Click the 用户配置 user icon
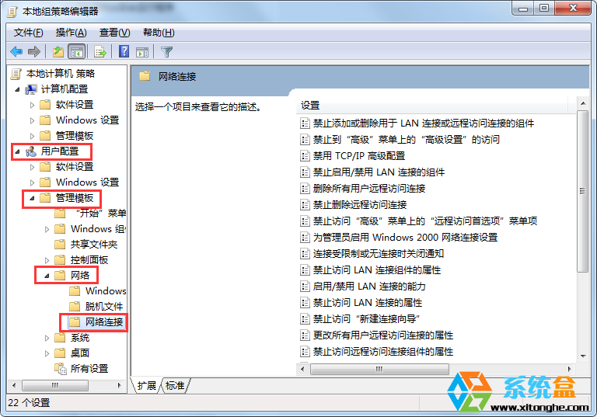The image size is (597, 417). pos(31,151)
